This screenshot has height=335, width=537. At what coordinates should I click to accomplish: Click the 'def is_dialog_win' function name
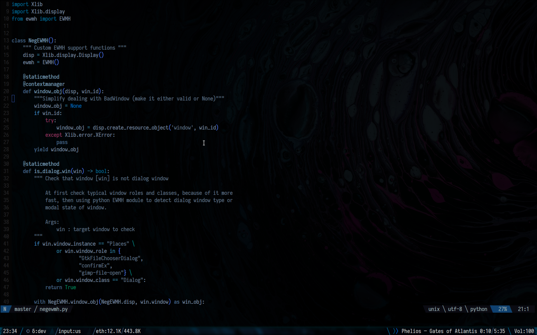52,171
